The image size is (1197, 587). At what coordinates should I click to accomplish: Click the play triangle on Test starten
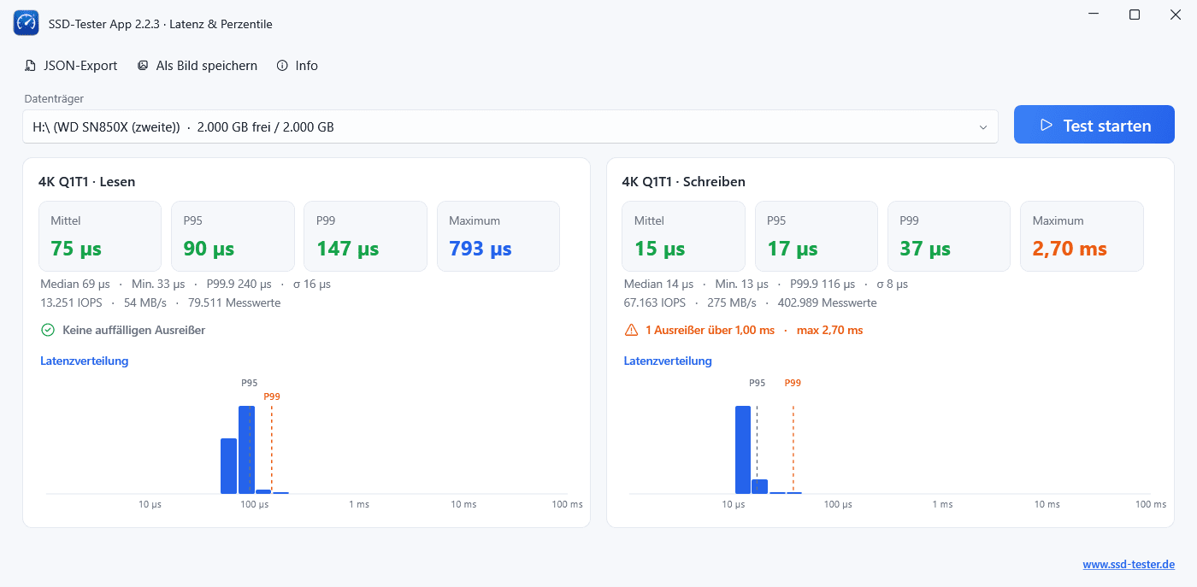point(1046,125)
